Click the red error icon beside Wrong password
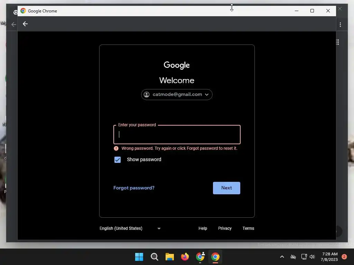This screenshot has height=265, width=354. pos(116,148)
